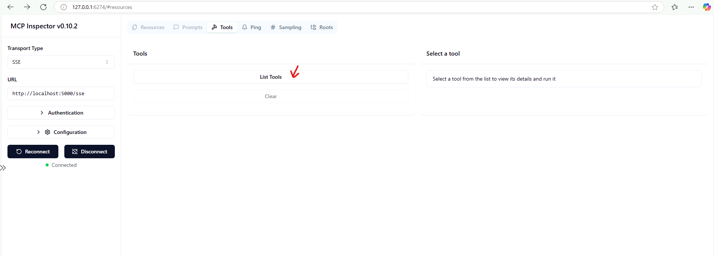The image size is (714, 256).
Task: Open the Ping tab
Action: point(251,27)
